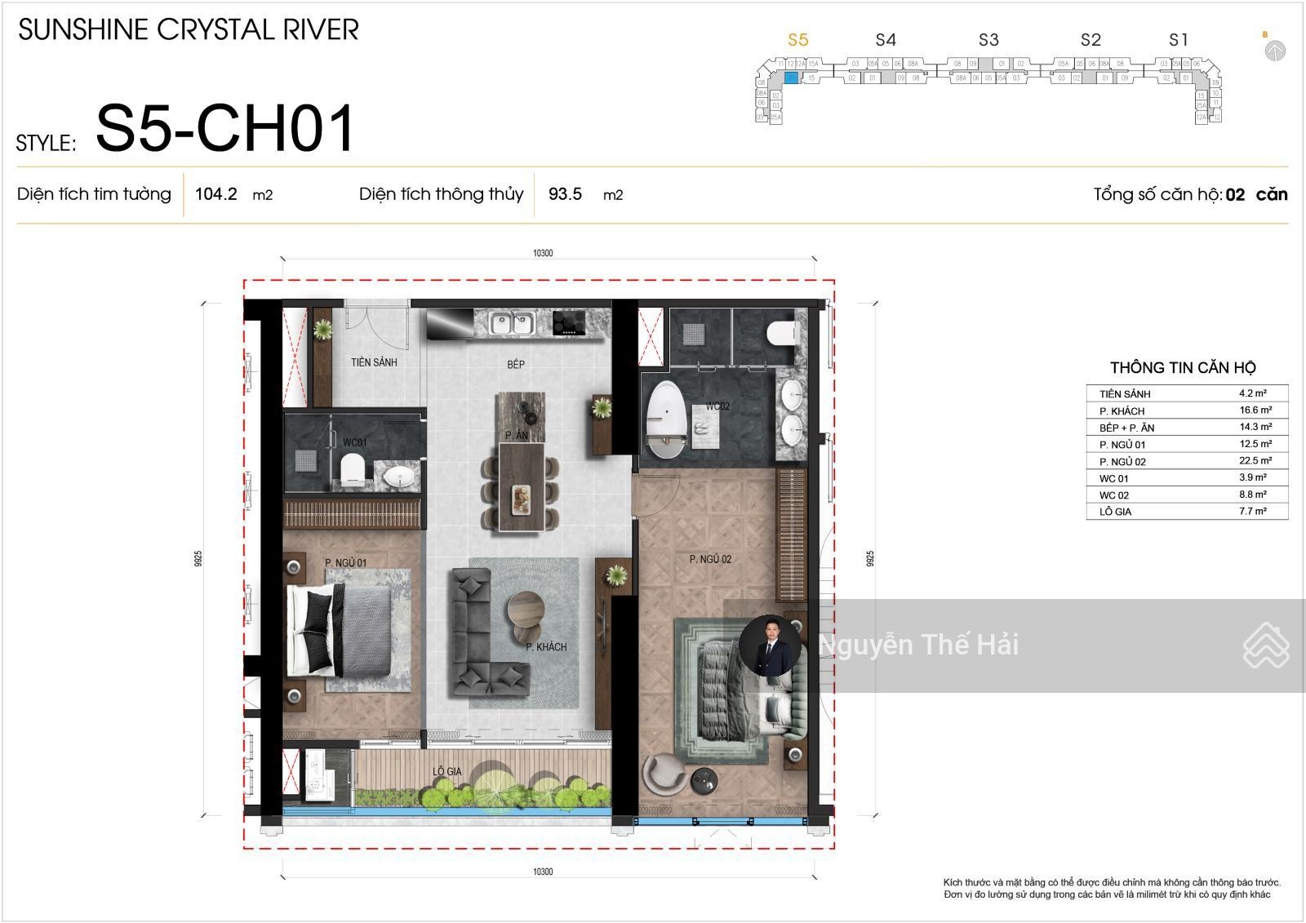
Task: Click the four-burner stove in kitchen
Action: tap(569, 323)
